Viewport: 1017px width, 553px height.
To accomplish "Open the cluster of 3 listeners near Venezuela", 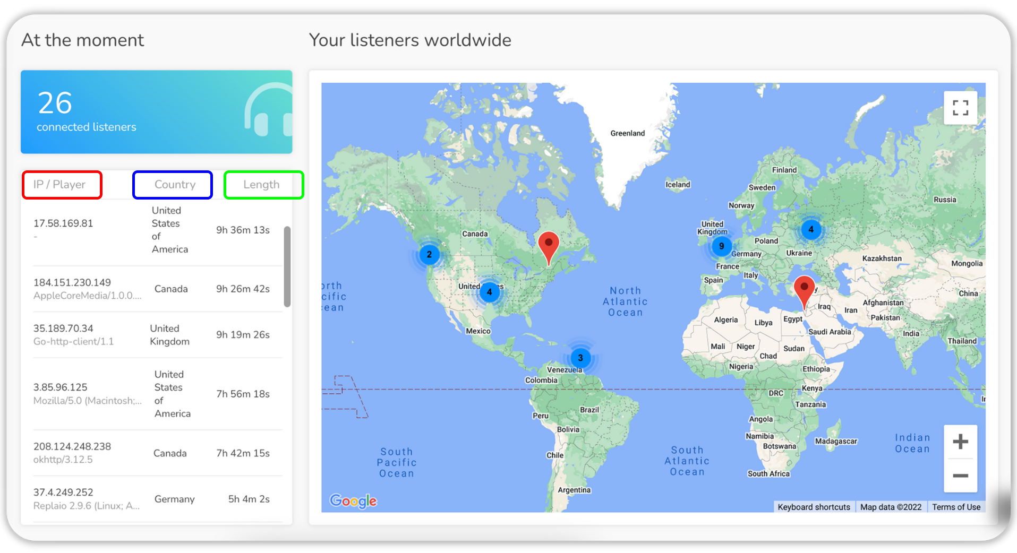I will point(580,358).
